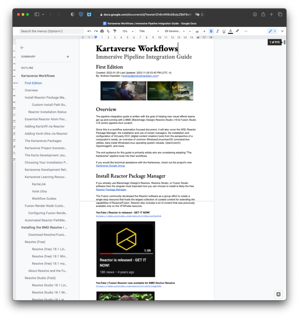This screenshot has width=299, height=317.
Task: Click the left indent marker on ruler
Action: coord(96,37)
